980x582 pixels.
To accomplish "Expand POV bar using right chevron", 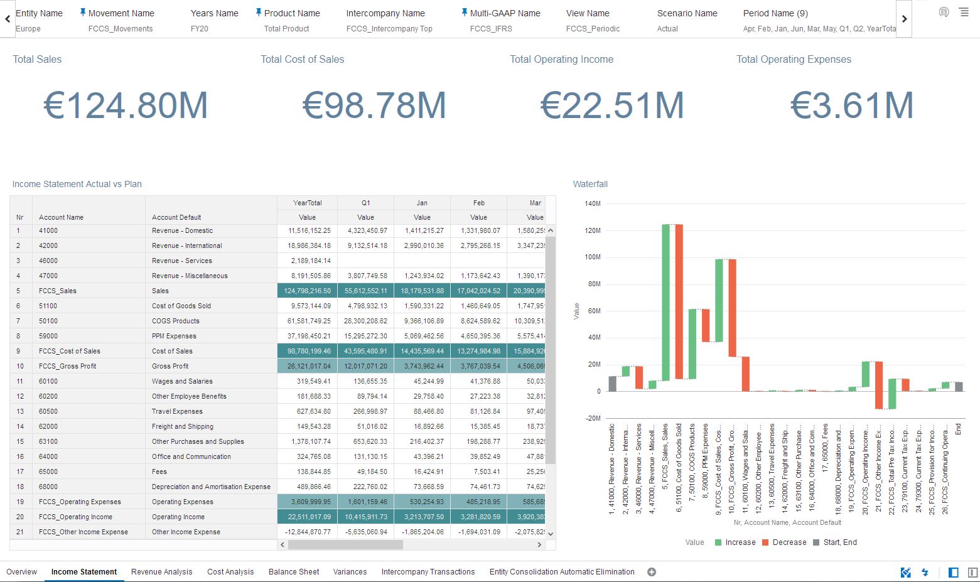I will click(904, 19).
